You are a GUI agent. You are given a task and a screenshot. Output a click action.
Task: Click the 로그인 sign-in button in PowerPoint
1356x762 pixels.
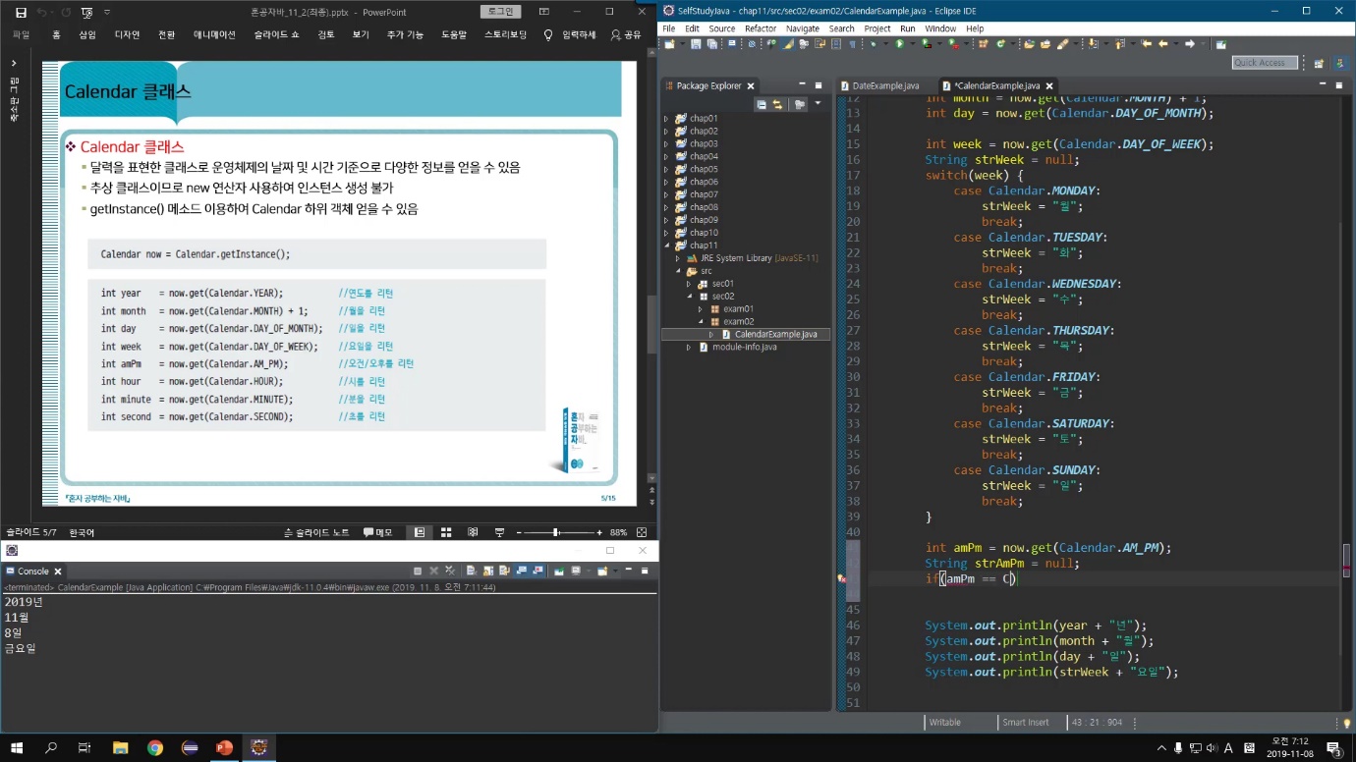(500, 12)
